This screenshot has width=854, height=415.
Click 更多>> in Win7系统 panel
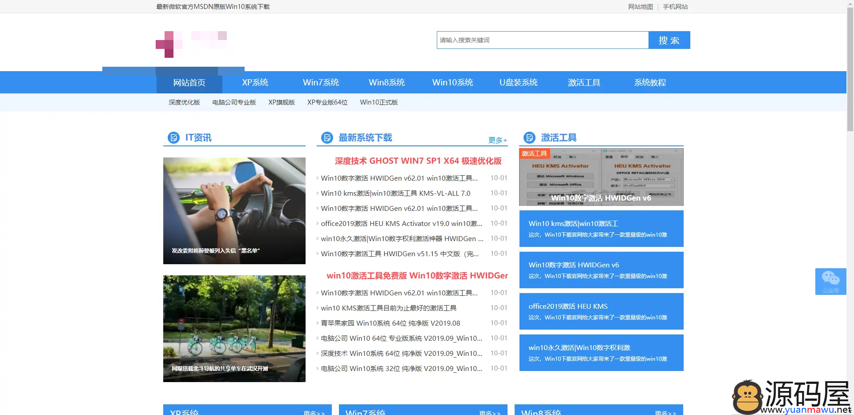(x=490, y=413)
